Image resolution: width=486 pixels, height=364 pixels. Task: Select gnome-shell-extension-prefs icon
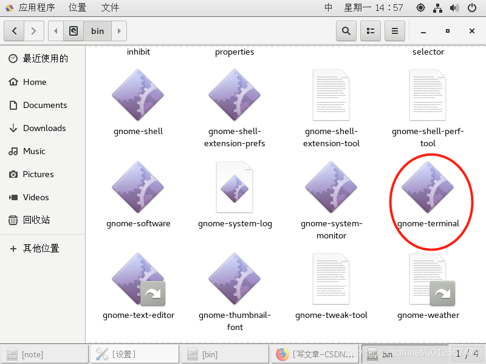pos(234,95)
